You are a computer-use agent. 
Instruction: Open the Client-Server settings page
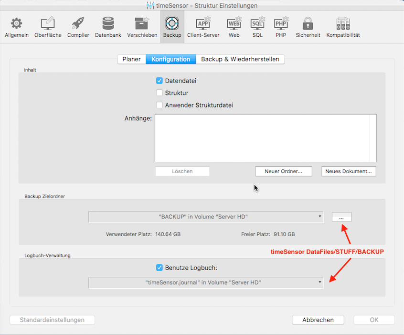pos(203,27)
